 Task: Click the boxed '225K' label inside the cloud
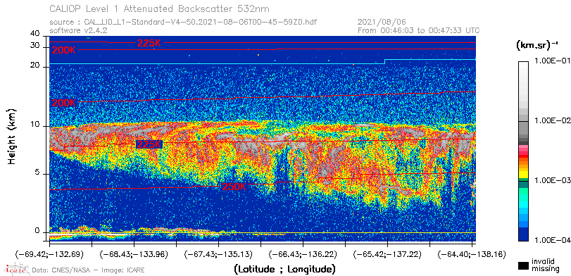coord(149,144)
